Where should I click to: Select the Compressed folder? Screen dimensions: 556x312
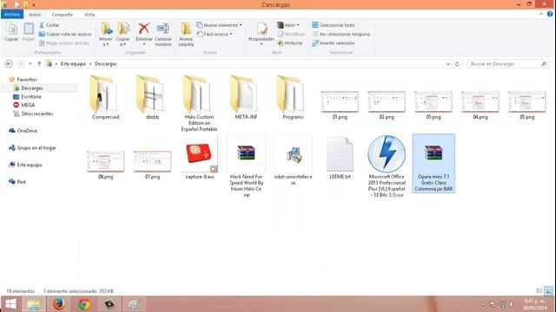click(x=105, y=97)
